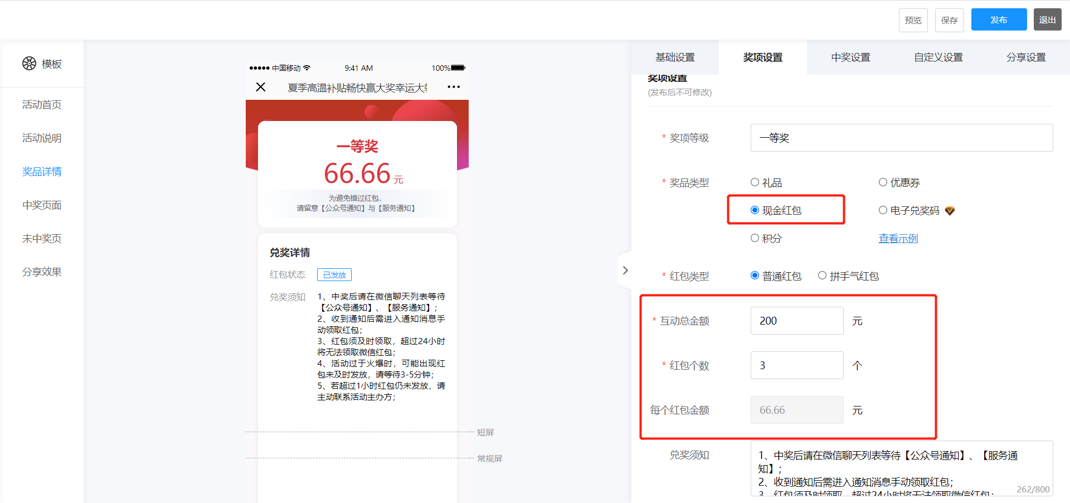The image size is (1070, 503).
Task: Switch to the 基础设置 tab
Action: click(x=675, y=57)
